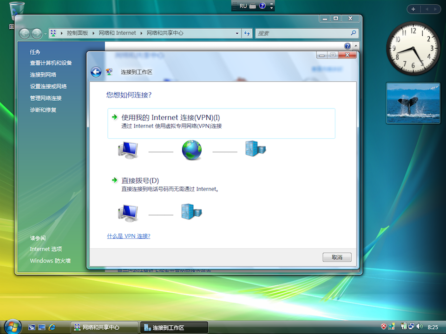Image resolution: width=446 pixels, height=334 pixels.
Task: Go back using the wizard's blue arrow
Action: coord(96,72)
